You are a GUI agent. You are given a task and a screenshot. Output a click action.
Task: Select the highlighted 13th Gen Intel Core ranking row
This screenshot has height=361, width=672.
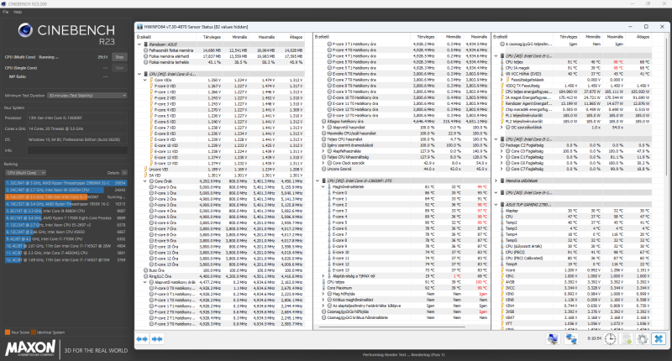[66, 197]
